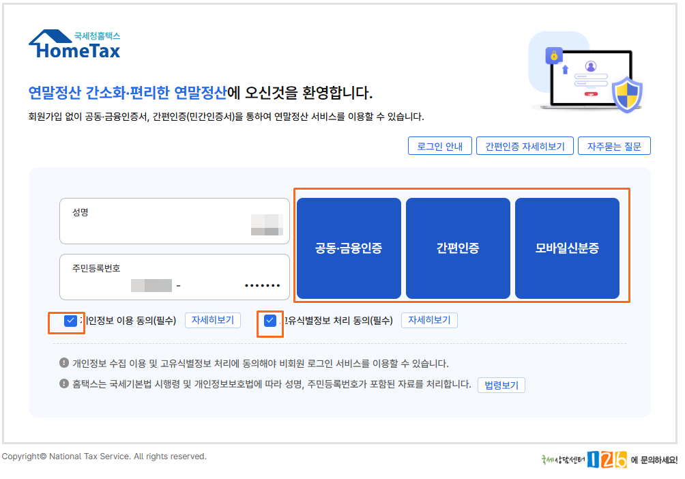Open 간편인증 자세히보기

click(x=525, y=145)
